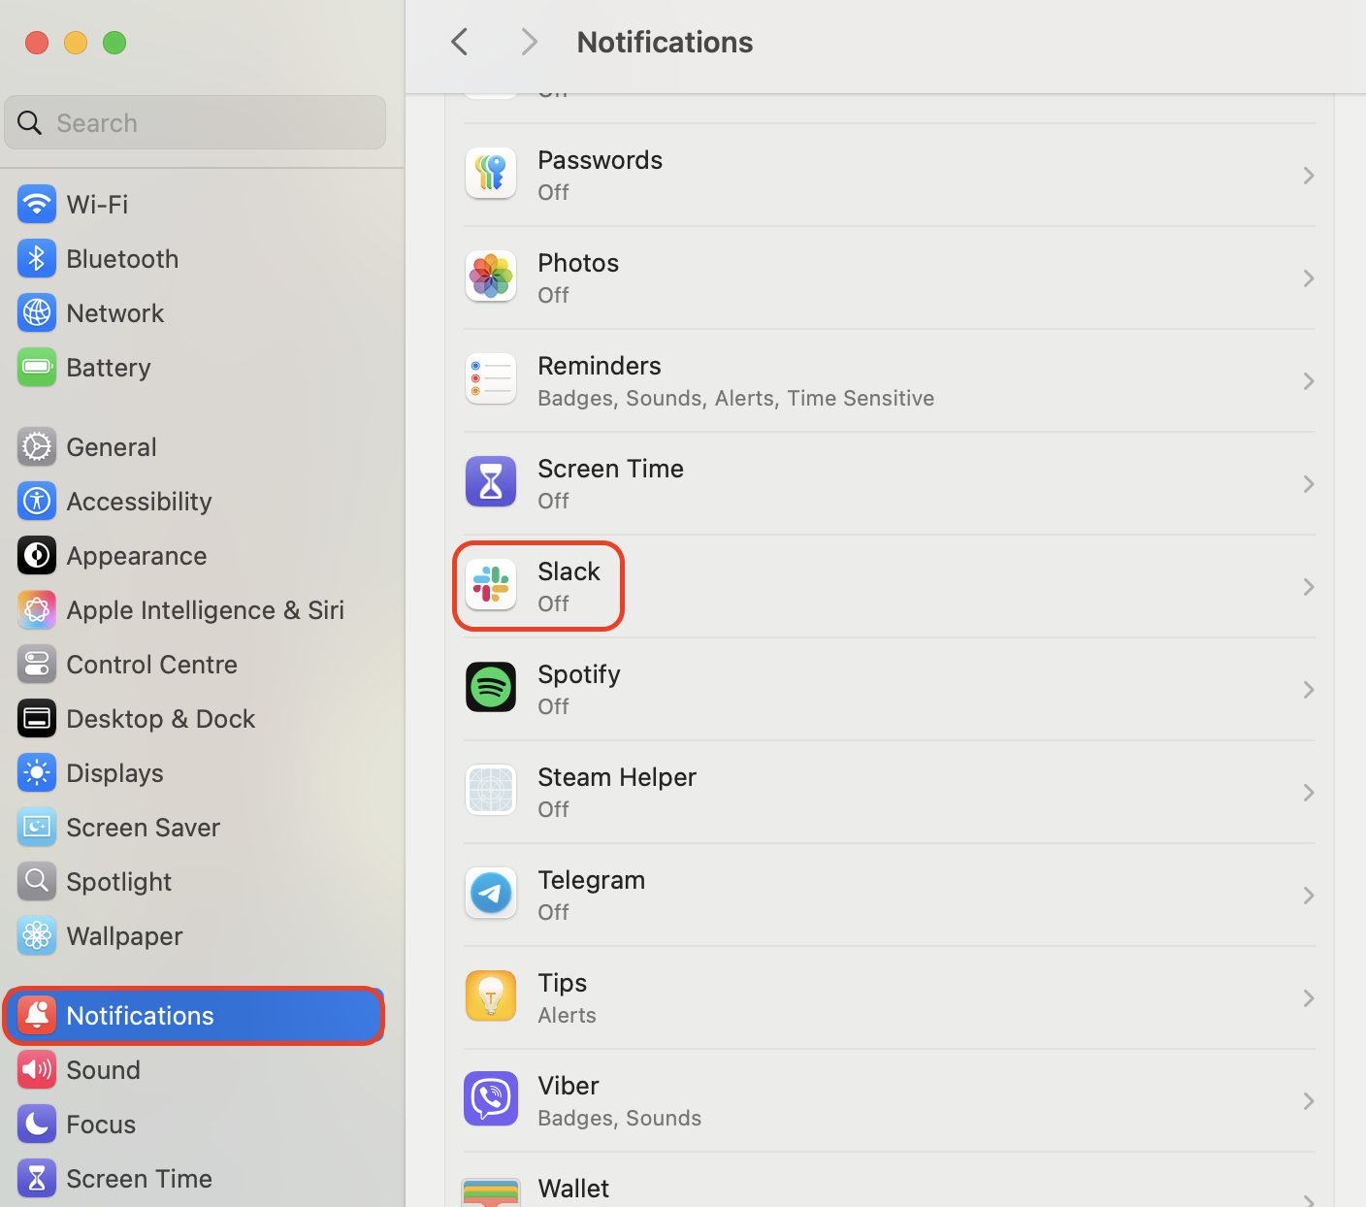
Task: Click the Accessibility icon
Action: point(37,502)
